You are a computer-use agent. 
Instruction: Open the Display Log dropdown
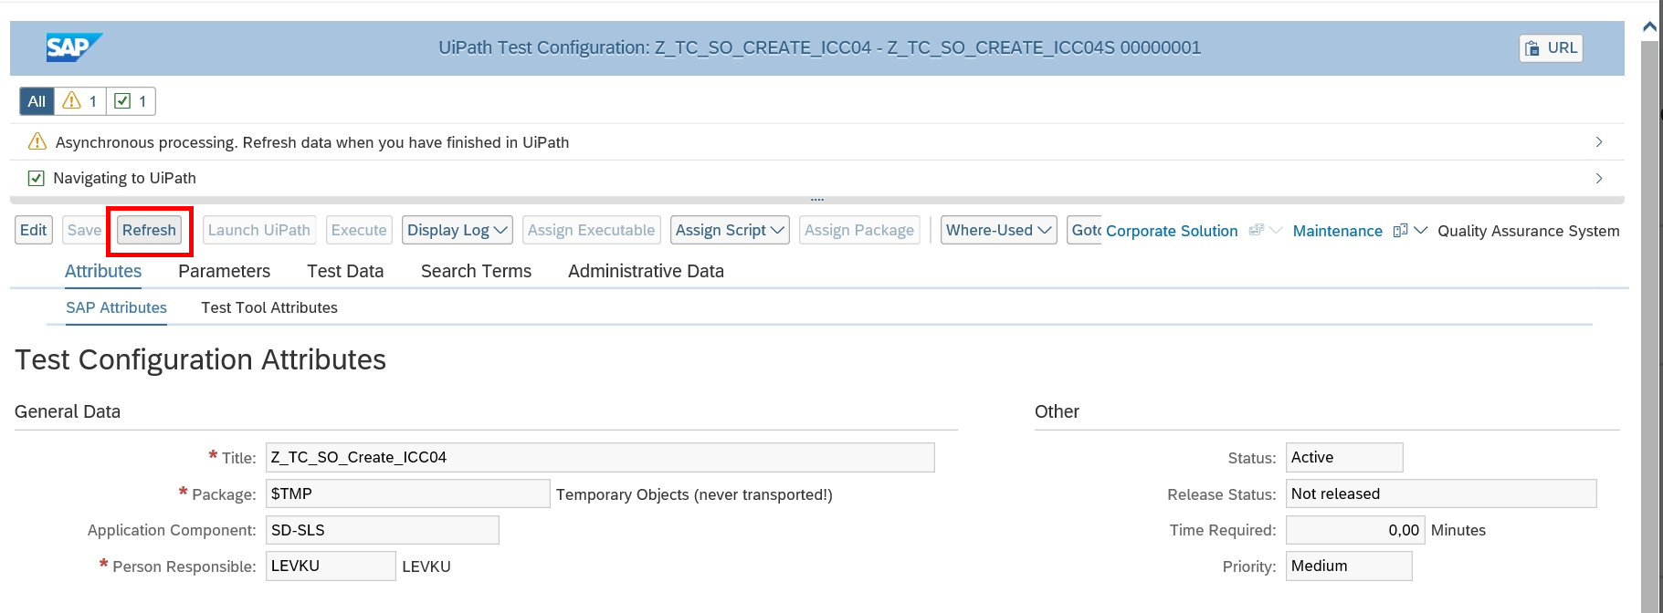click(x=457, y=231)
